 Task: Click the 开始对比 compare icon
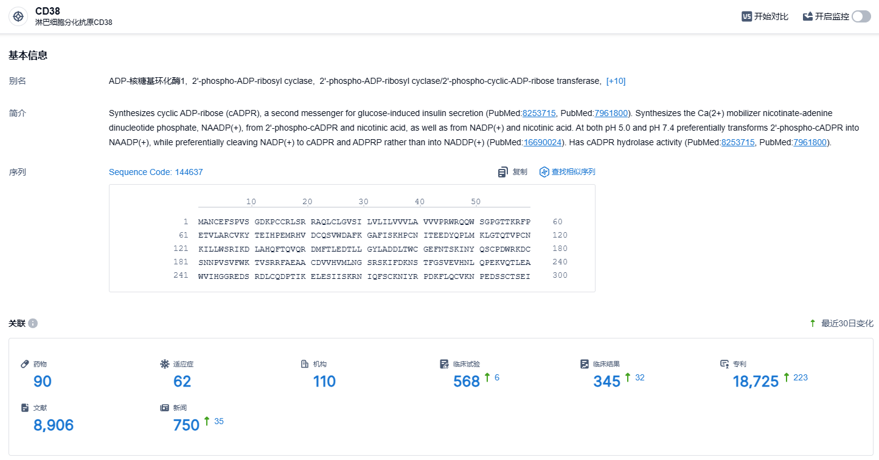[x=746, y=16]
